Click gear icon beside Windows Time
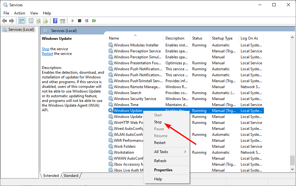Screen dimensions: 296x186 coord(110,105)
